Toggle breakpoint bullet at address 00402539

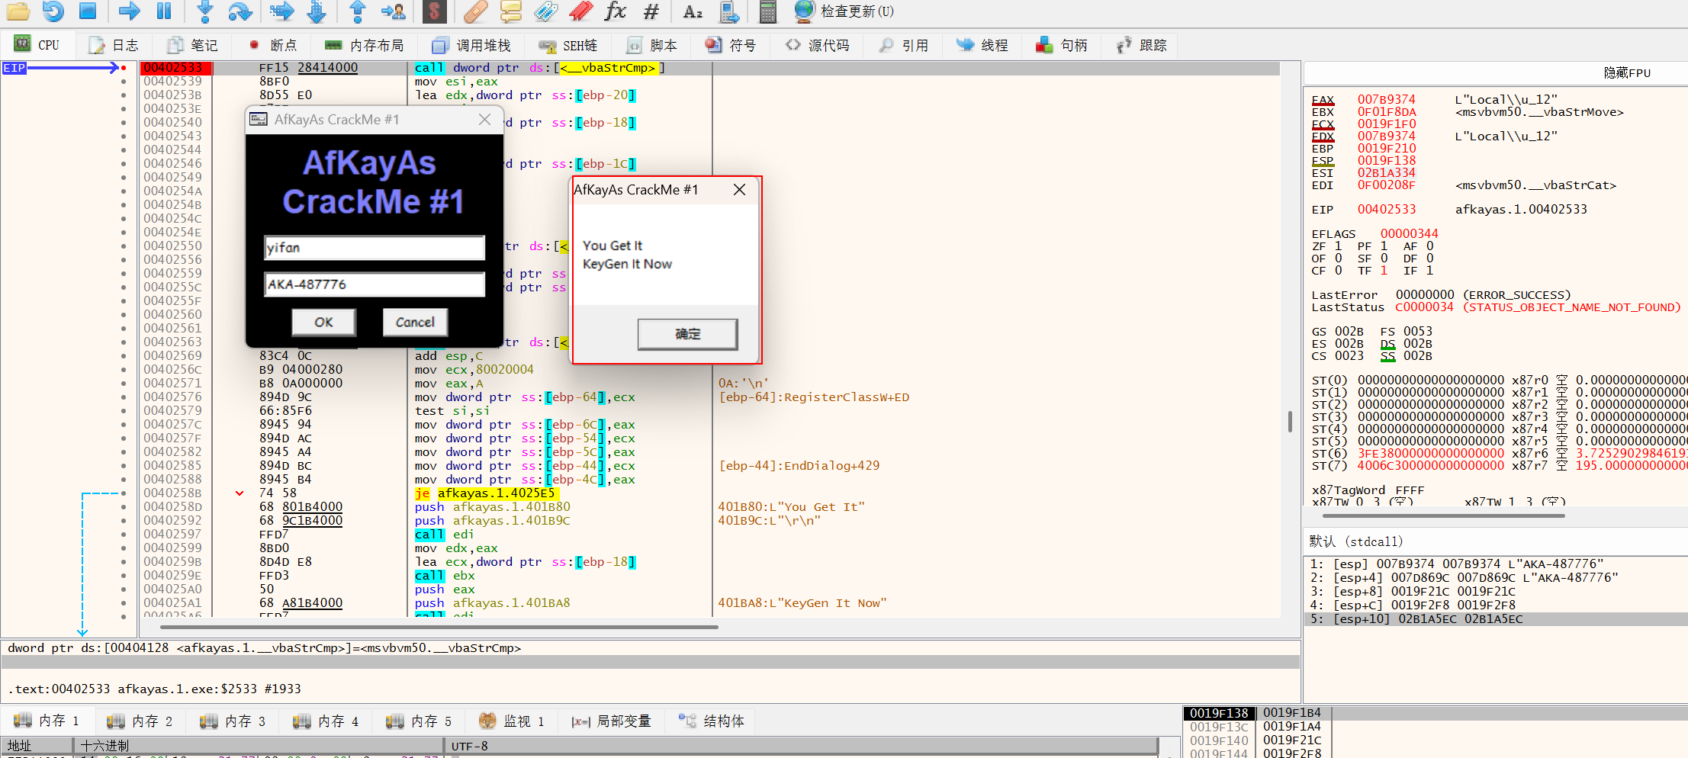pos(124,81)
